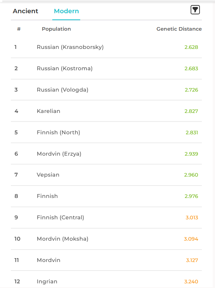The image size is (215, 288).
Task: Select the Modern tab
Action: 66,11
